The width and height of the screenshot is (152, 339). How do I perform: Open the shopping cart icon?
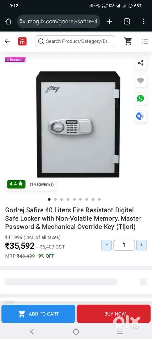(128, 41)
